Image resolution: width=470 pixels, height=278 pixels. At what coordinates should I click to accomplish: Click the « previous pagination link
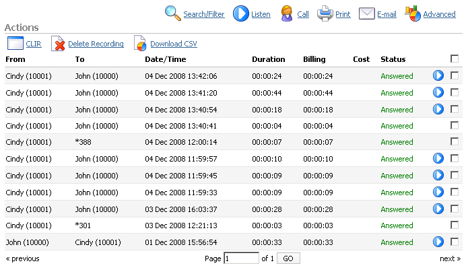22,258
